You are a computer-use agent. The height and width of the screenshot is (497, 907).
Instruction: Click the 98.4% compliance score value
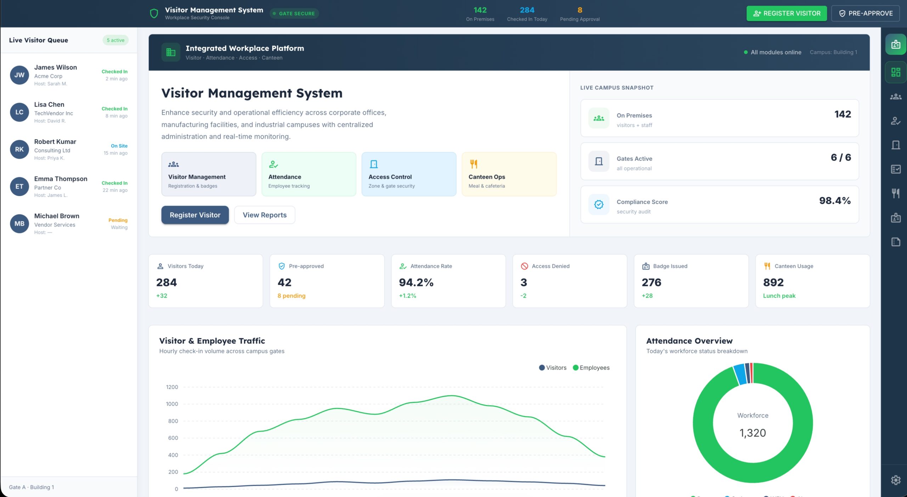835,201
